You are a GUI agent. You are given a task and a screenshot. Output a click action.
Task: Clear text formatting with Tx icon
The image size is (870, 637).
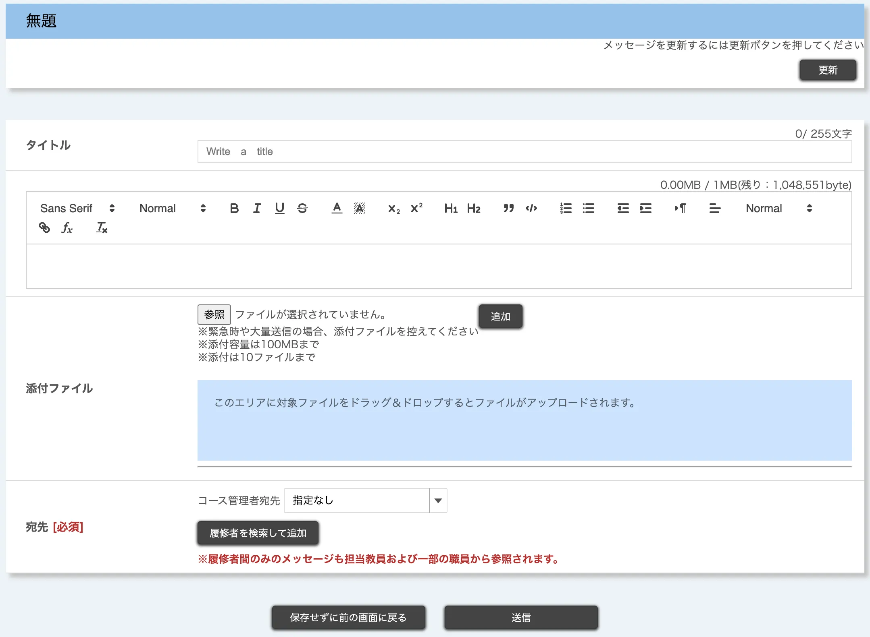[102, 228]
